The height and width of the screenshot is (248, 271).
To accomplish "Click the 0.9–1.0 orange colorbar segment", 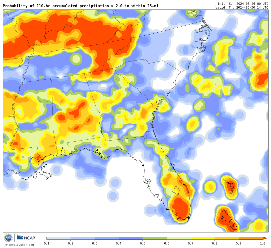I will [251, 238].
